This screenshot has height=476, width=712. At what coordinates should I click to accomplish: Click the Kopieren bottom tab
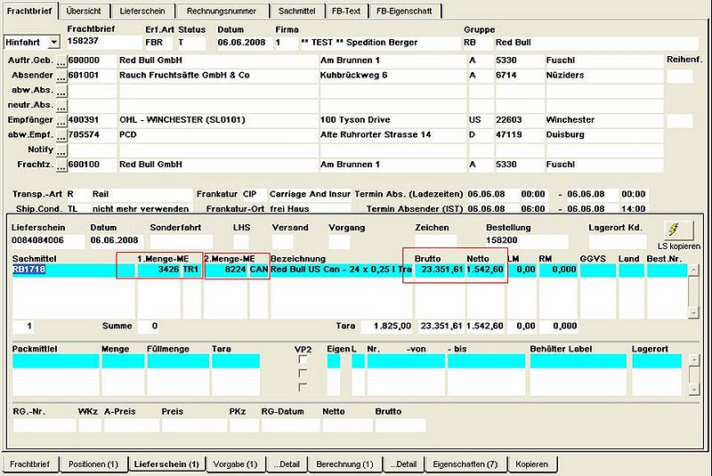[x=531, y=464]
